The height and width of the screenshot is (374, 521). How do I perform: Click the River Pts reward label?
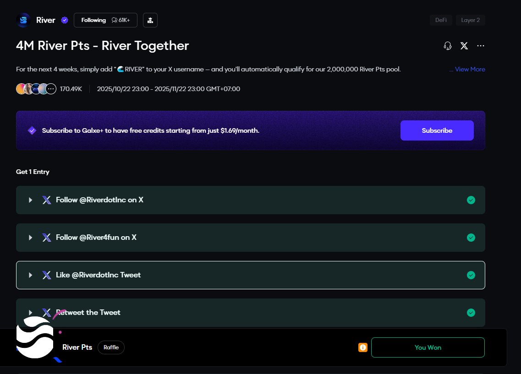[x=77, y=347]
